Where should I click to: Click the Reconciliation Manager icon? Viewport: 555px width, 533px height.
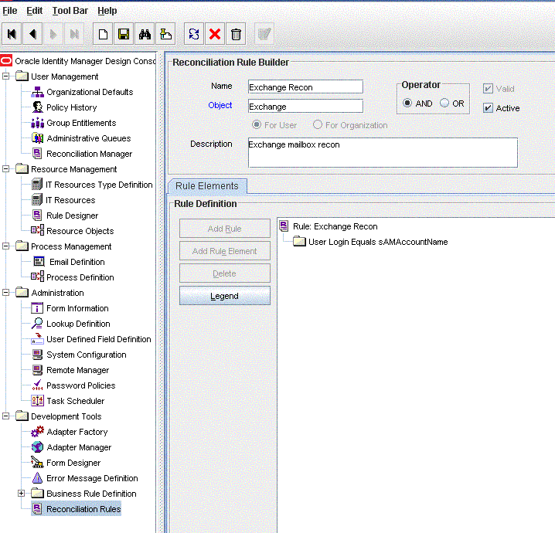37,154
